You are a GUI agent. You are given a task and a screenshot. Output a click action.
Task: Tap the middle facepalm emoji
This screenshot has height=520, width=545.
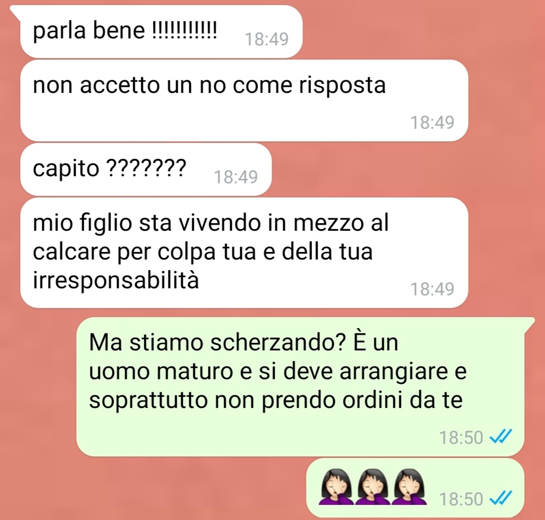click(x=372, y=486)
